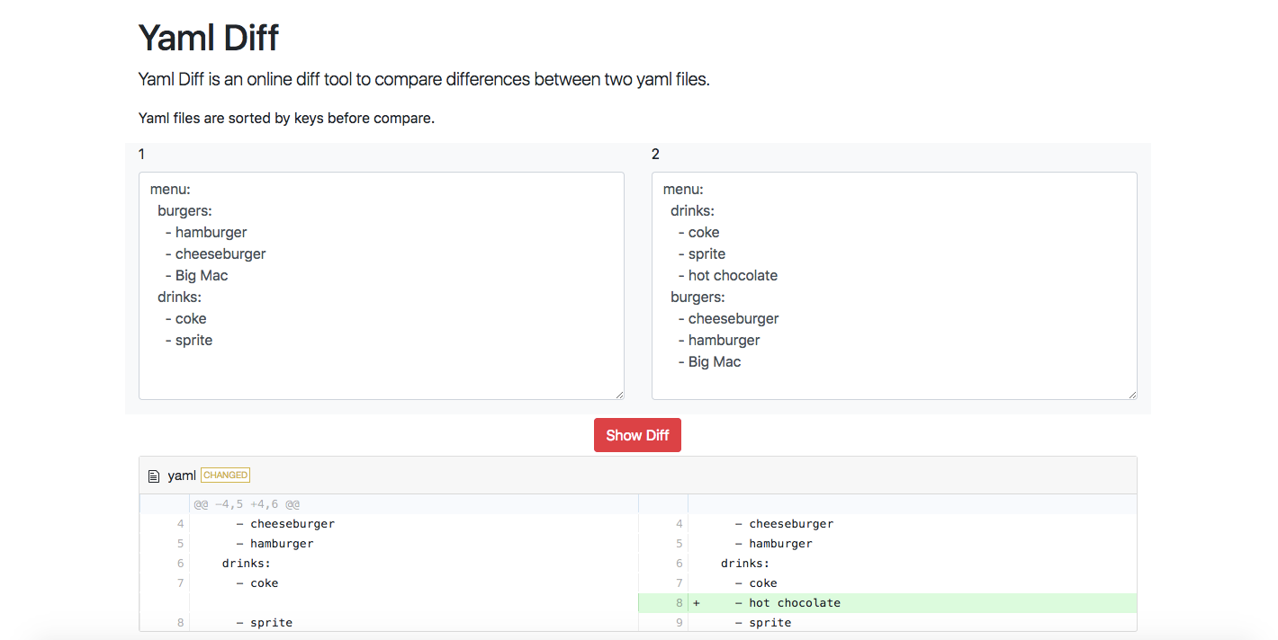The image size is (1278, 640).
Task: Click the label '2' above second text area
Action: point(655,155)
